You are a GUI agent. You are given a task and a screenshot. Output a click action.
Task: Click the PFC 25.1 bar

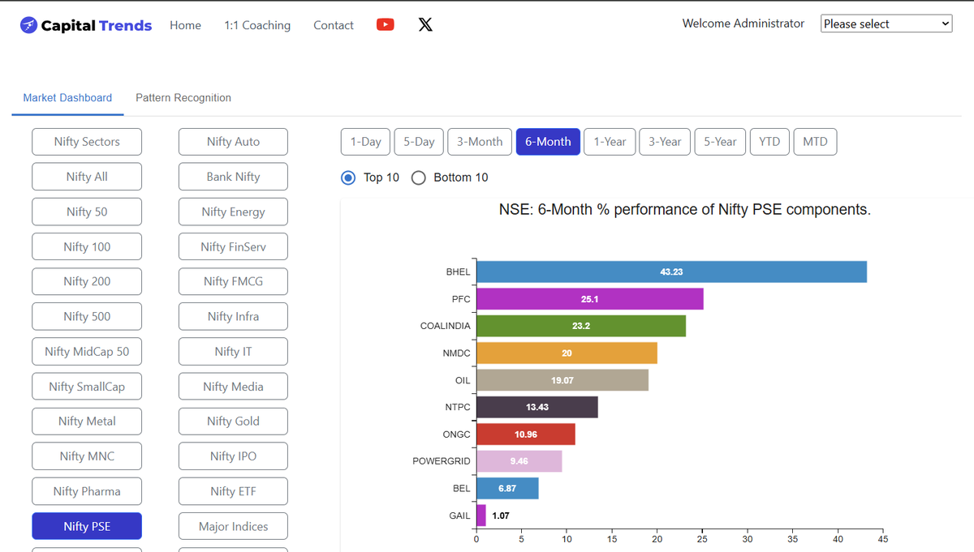tap(590, 299)
